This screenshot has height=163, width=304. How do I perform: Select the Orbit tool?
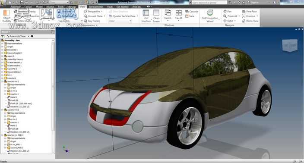tap(228, 21)
